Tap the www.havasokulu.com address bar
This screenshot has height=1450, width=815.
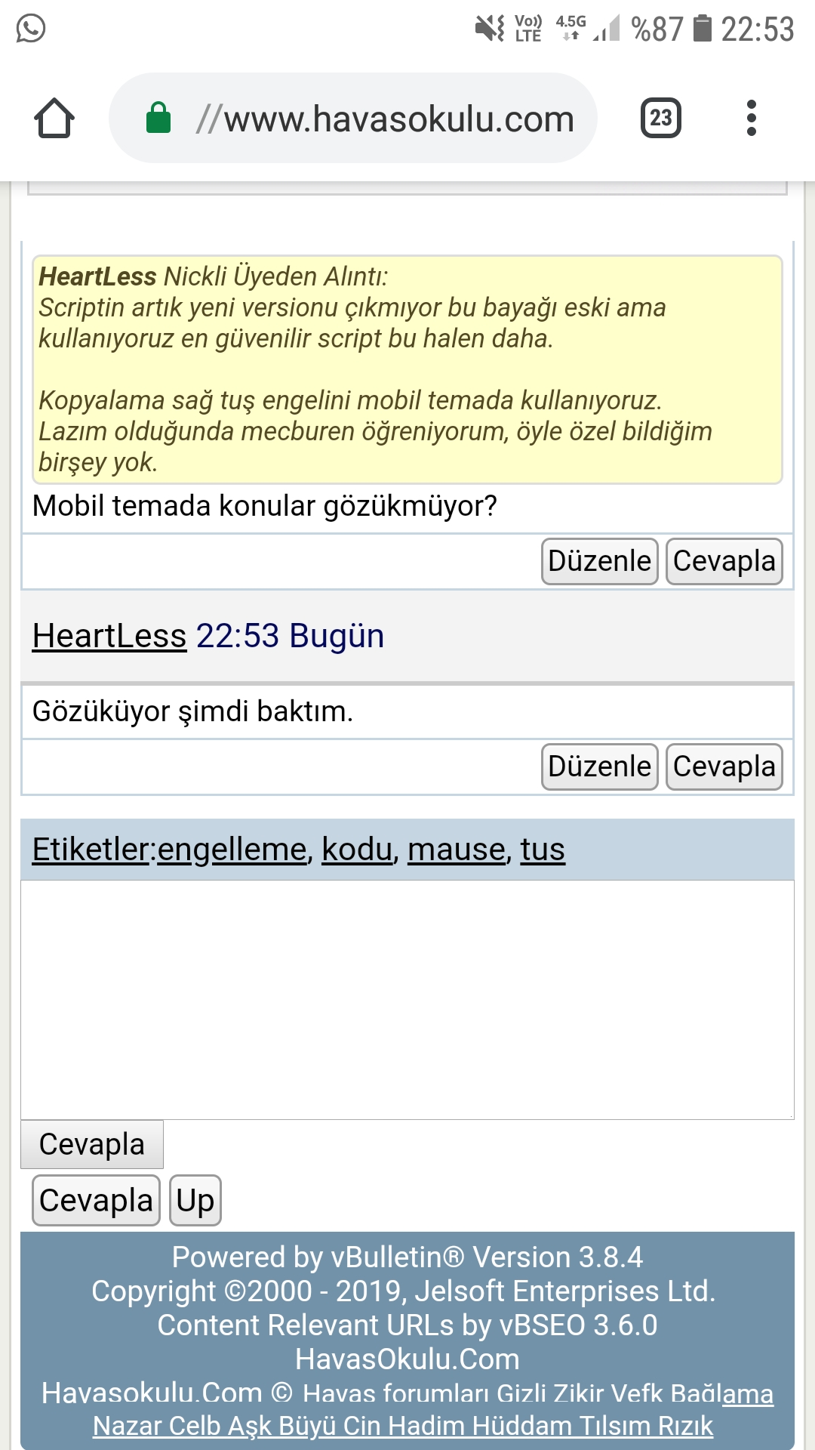(353, 118)
